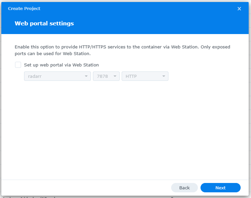Click the blue header banner right of the heading
The height and width of the screenshot is (198, 251).
point(160,23)
